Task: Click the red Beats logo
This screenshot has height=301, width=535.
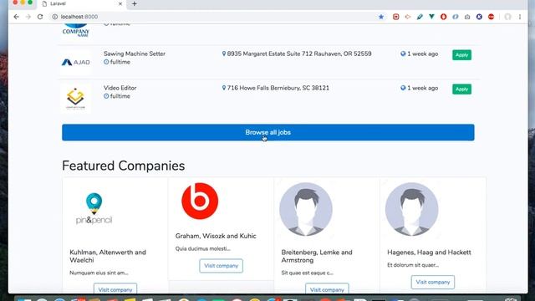Action: [200, 201]
